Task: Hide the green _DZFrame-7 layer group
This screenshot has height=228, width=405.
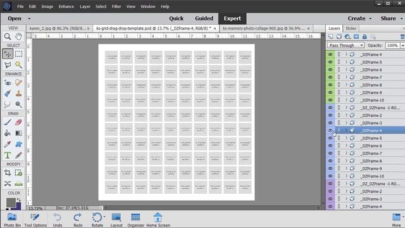Action: (330, 77)
